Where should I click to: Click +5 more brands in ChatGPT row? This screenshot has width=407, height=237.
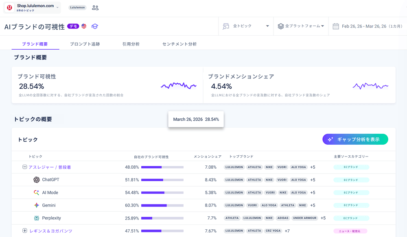point(313,180)
